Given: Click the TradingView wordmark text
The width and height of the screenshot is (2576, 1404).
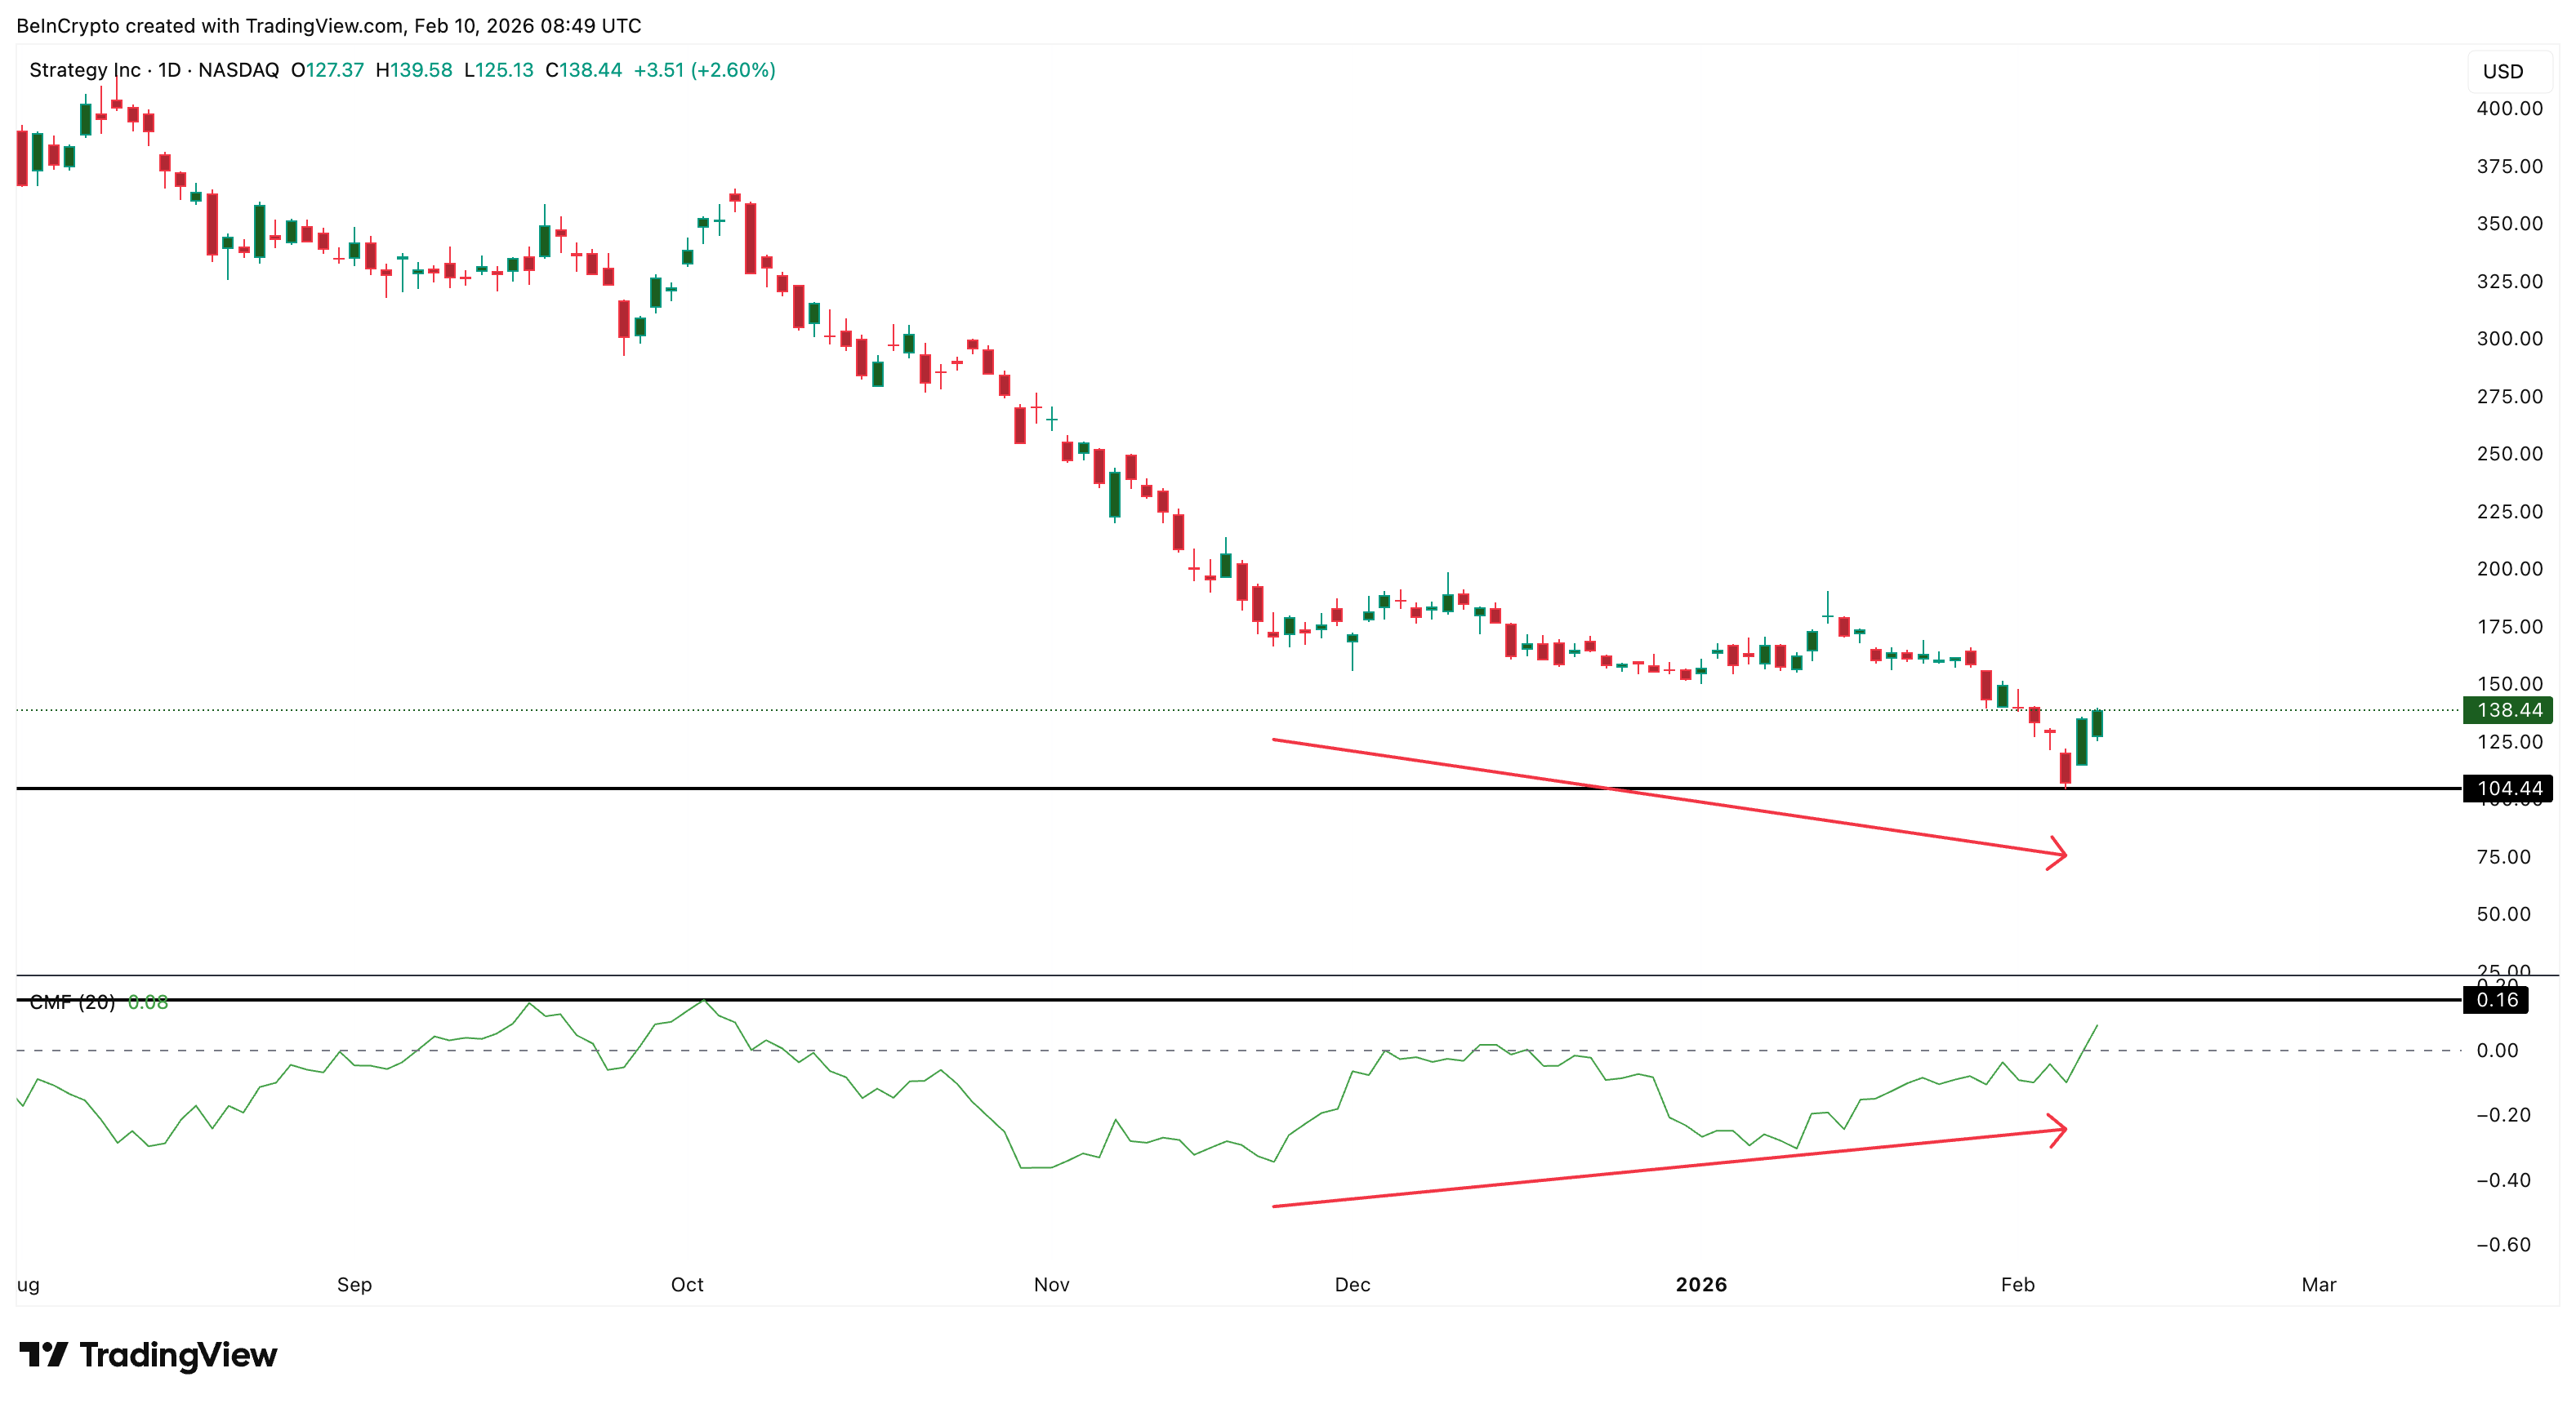Looking at the screenshot, I should (x=178, y=1355).
